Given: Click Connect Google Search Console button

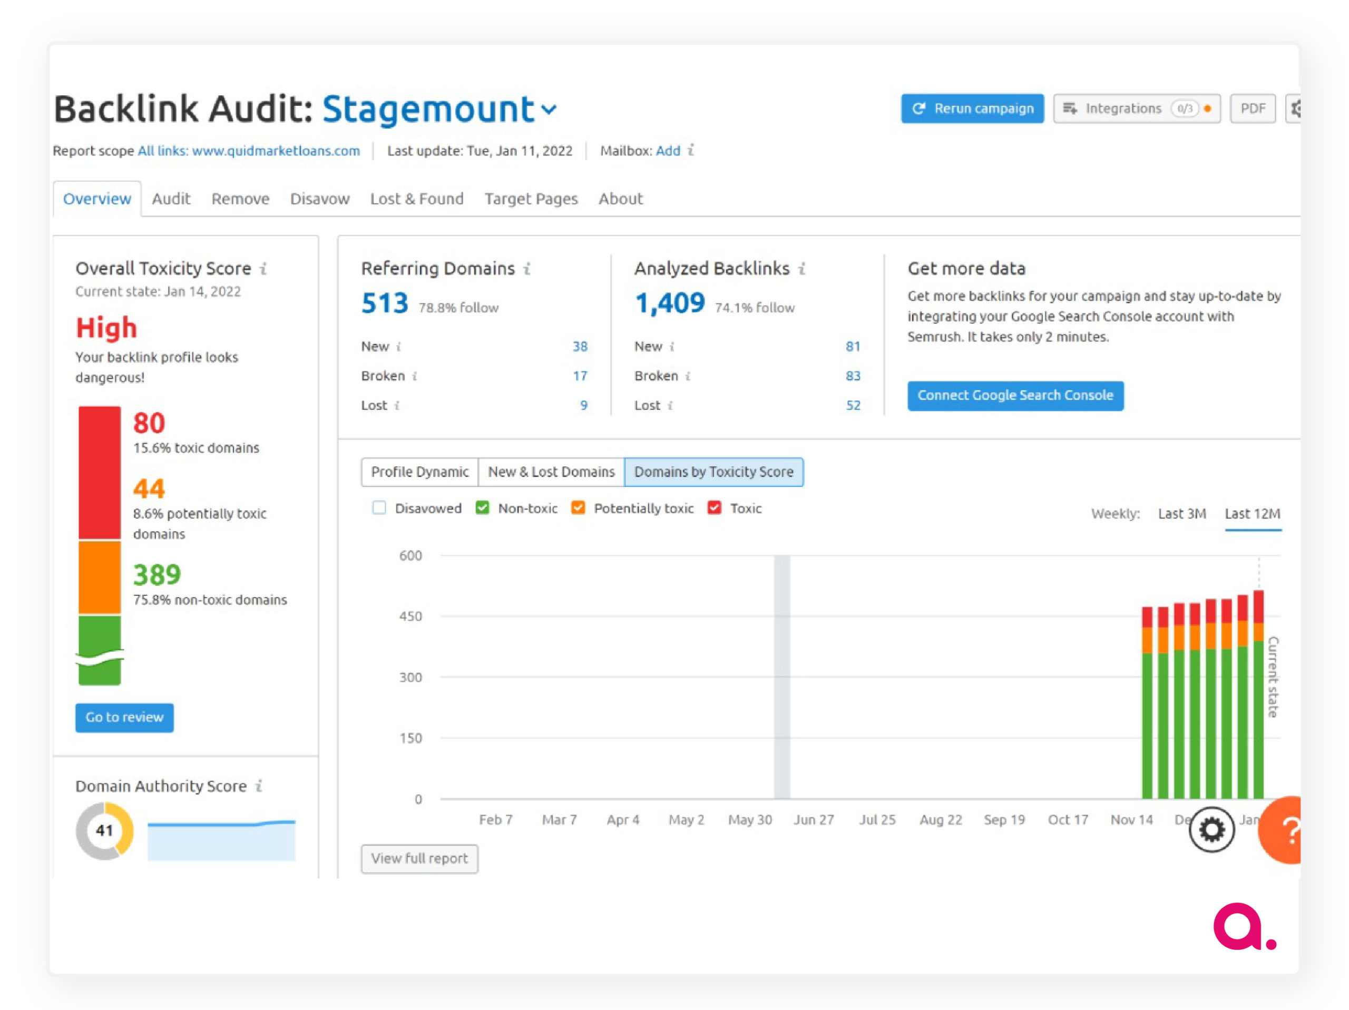Looking at the screenshot, I should point(1015,396).
